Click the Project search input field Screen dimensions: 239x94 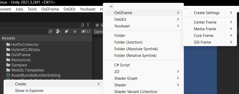pyautogui.click(x=24, y=32)
